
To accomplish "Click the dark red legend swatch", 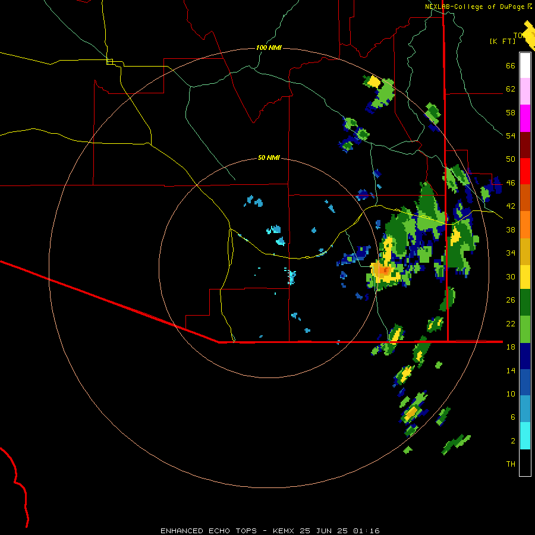I will click(525, 144).
